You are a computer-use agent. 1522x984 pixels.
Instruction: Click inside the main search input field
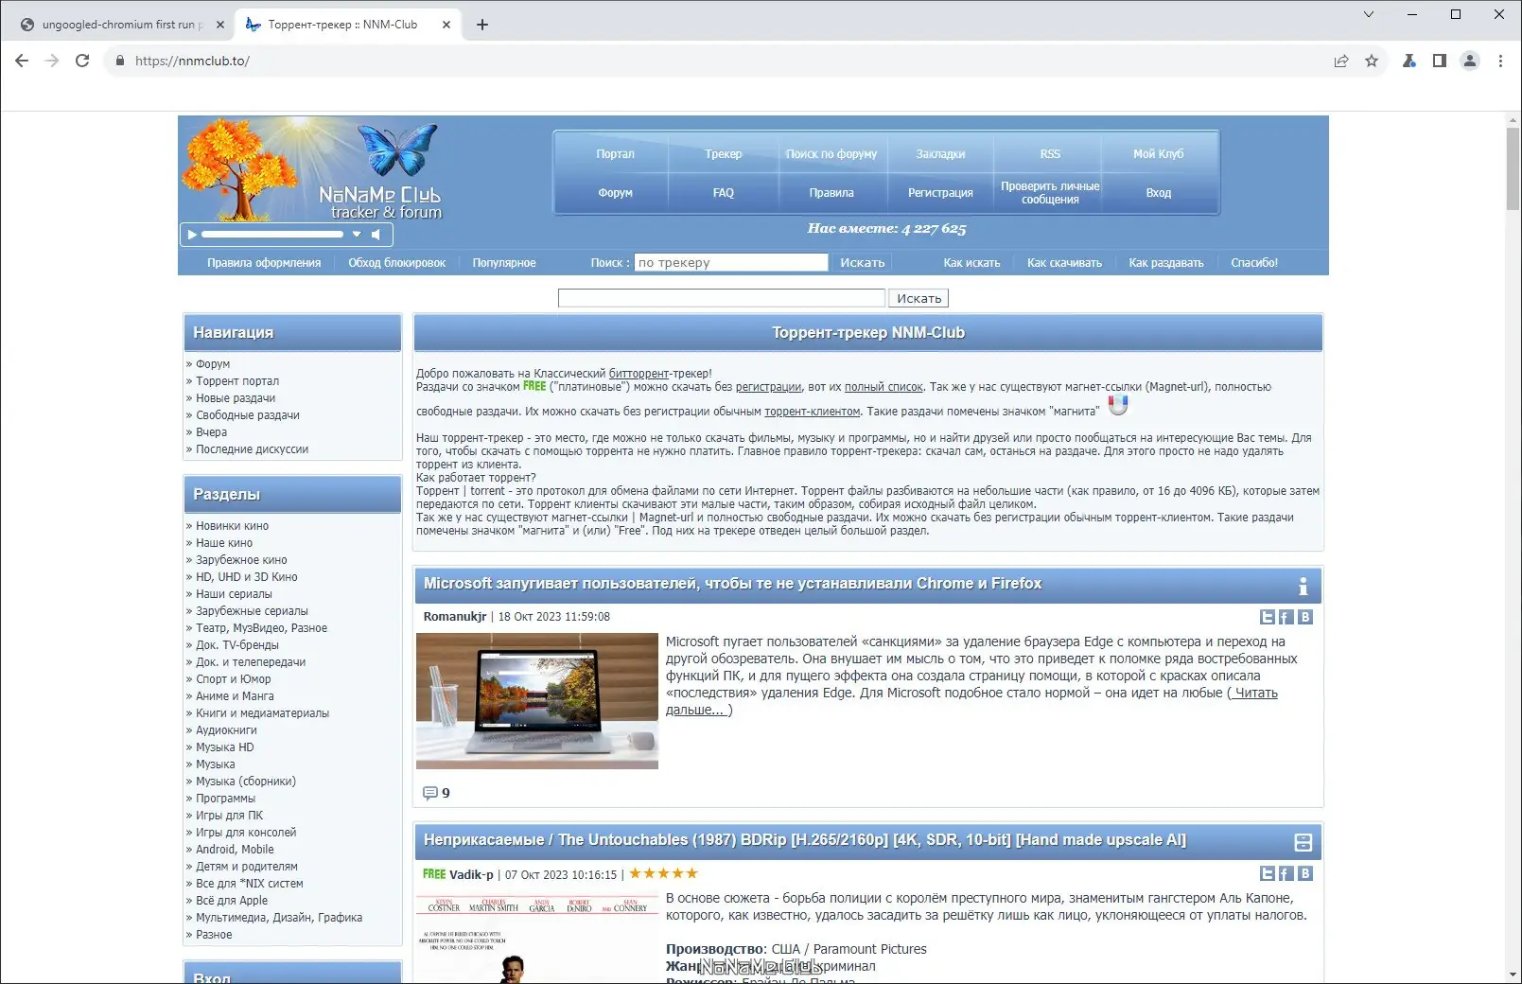click(x=721, y=297)
